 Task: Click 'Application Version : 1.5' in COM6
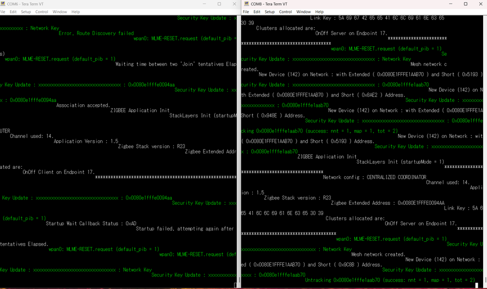(86, 141)
